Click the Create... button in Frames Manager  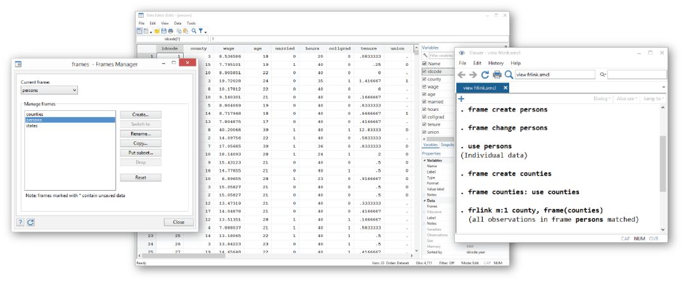[x=140, y=115]
